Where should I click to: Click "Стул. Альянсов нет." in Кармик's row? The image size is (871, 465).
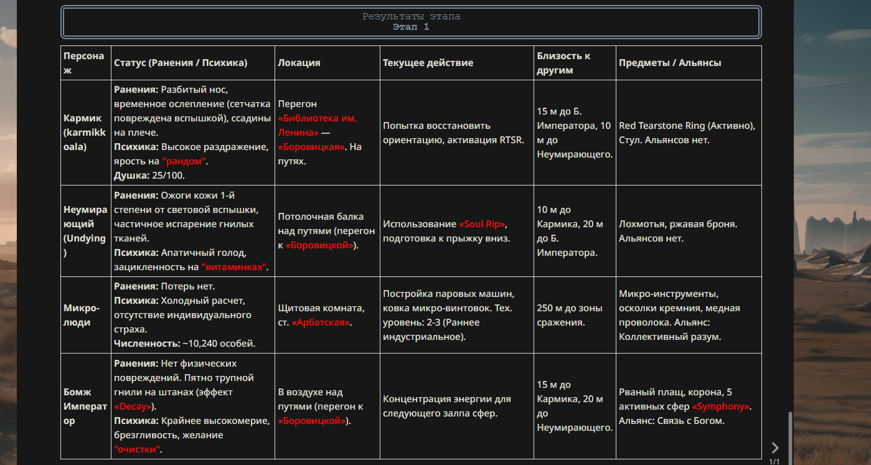(664, 140)
